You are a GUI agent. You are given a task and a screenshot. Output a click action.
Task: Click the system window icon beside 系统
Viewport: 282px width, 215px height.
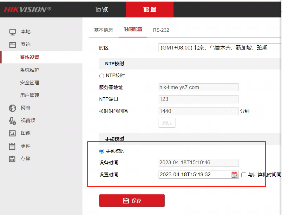coord(12,45)
